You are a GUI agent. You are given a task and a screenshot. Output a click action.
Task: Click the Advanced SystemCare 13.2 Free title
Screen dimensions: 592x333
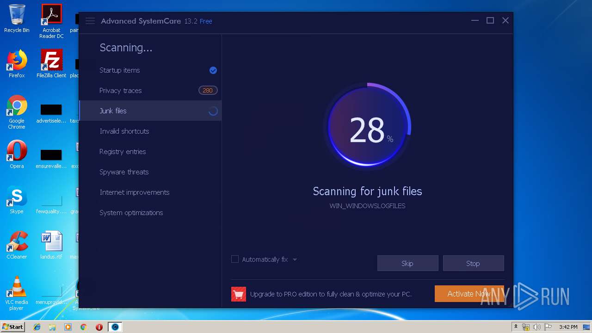(156, 21)
